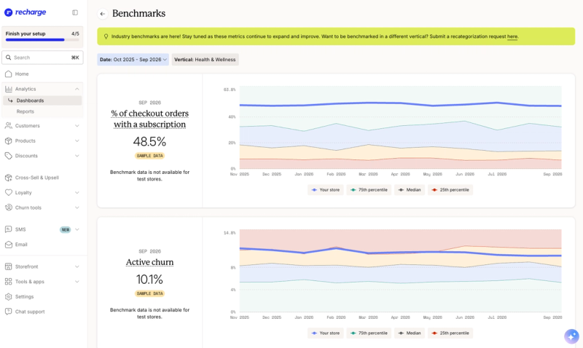Follow the recategorization request 'here' link
Image resolution: width=583 pixels, height=348 pixels.
[512, 36]
